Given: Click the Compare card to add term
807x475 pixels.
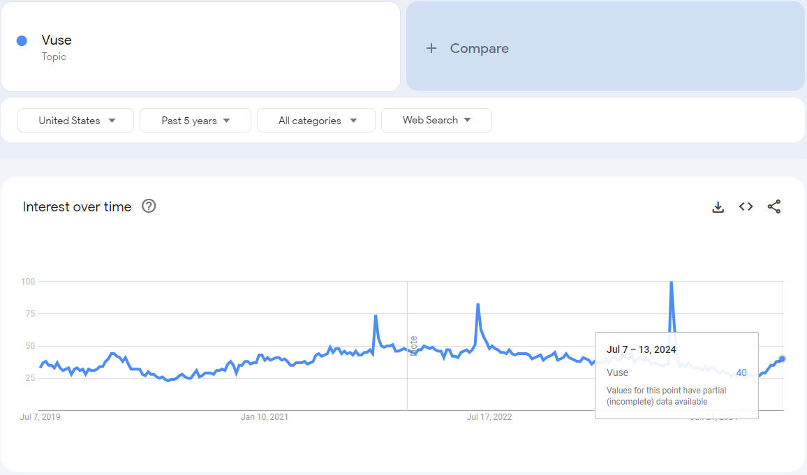Looking at the screenshot, I should click(605, 46).
